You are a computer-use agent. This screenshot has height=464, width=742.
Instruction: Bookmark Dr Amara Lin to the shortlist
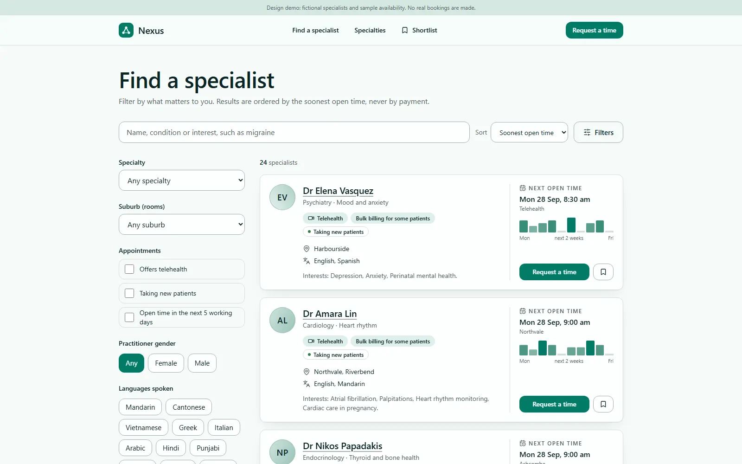point(603,404)
